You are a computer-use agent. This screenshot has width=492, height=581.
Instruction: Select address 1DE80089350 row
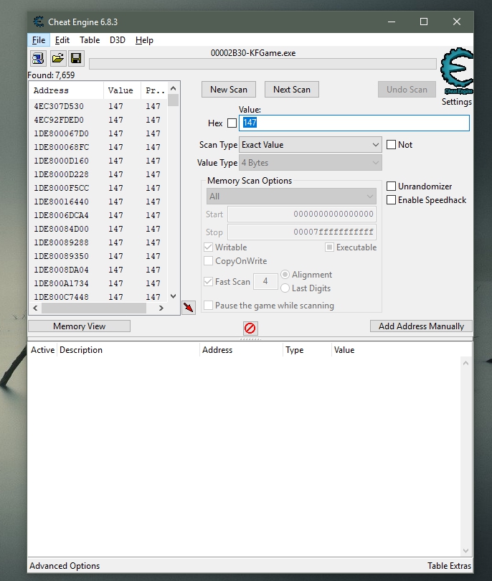click(x=98, y=256)
